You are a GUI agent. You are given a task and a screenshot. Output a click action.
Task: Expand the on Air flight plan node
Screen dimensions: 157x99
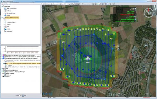point(2,55)
